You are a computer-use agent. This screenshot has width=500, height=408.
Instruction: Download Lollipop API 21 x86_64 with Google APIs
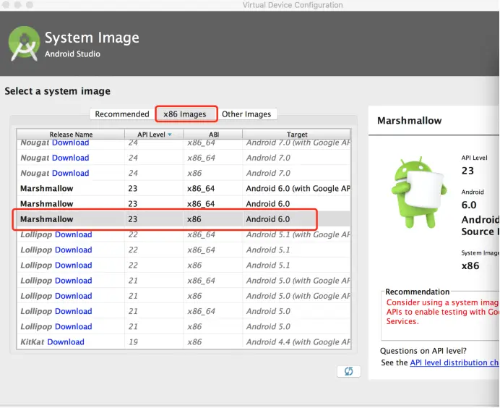[x=74, y=280]
